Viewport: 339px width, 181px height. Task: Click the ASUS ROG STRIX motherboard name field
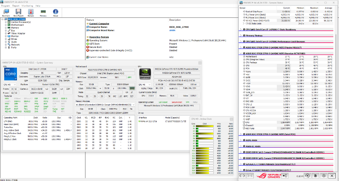(x=105, y=70)
